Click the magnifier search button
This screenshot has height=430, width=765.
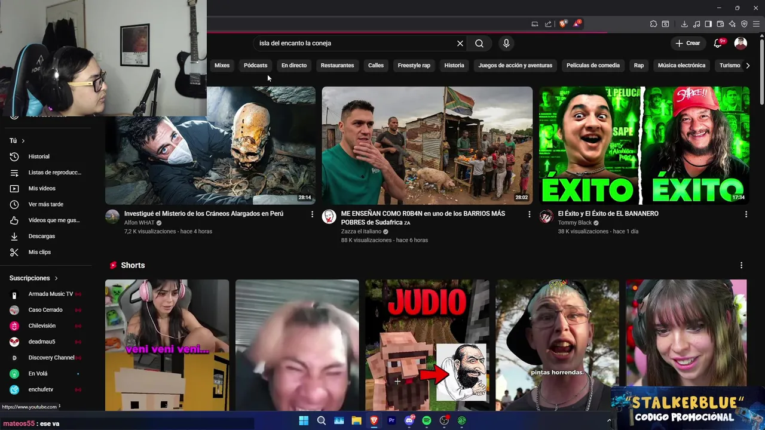(x=479, y=44)
